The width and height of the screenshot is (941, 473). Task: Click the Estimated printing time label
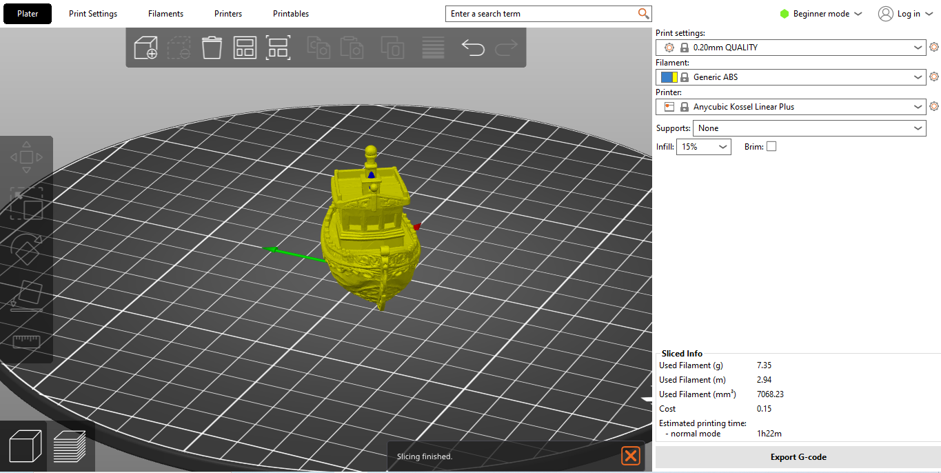tap(702, 423)
